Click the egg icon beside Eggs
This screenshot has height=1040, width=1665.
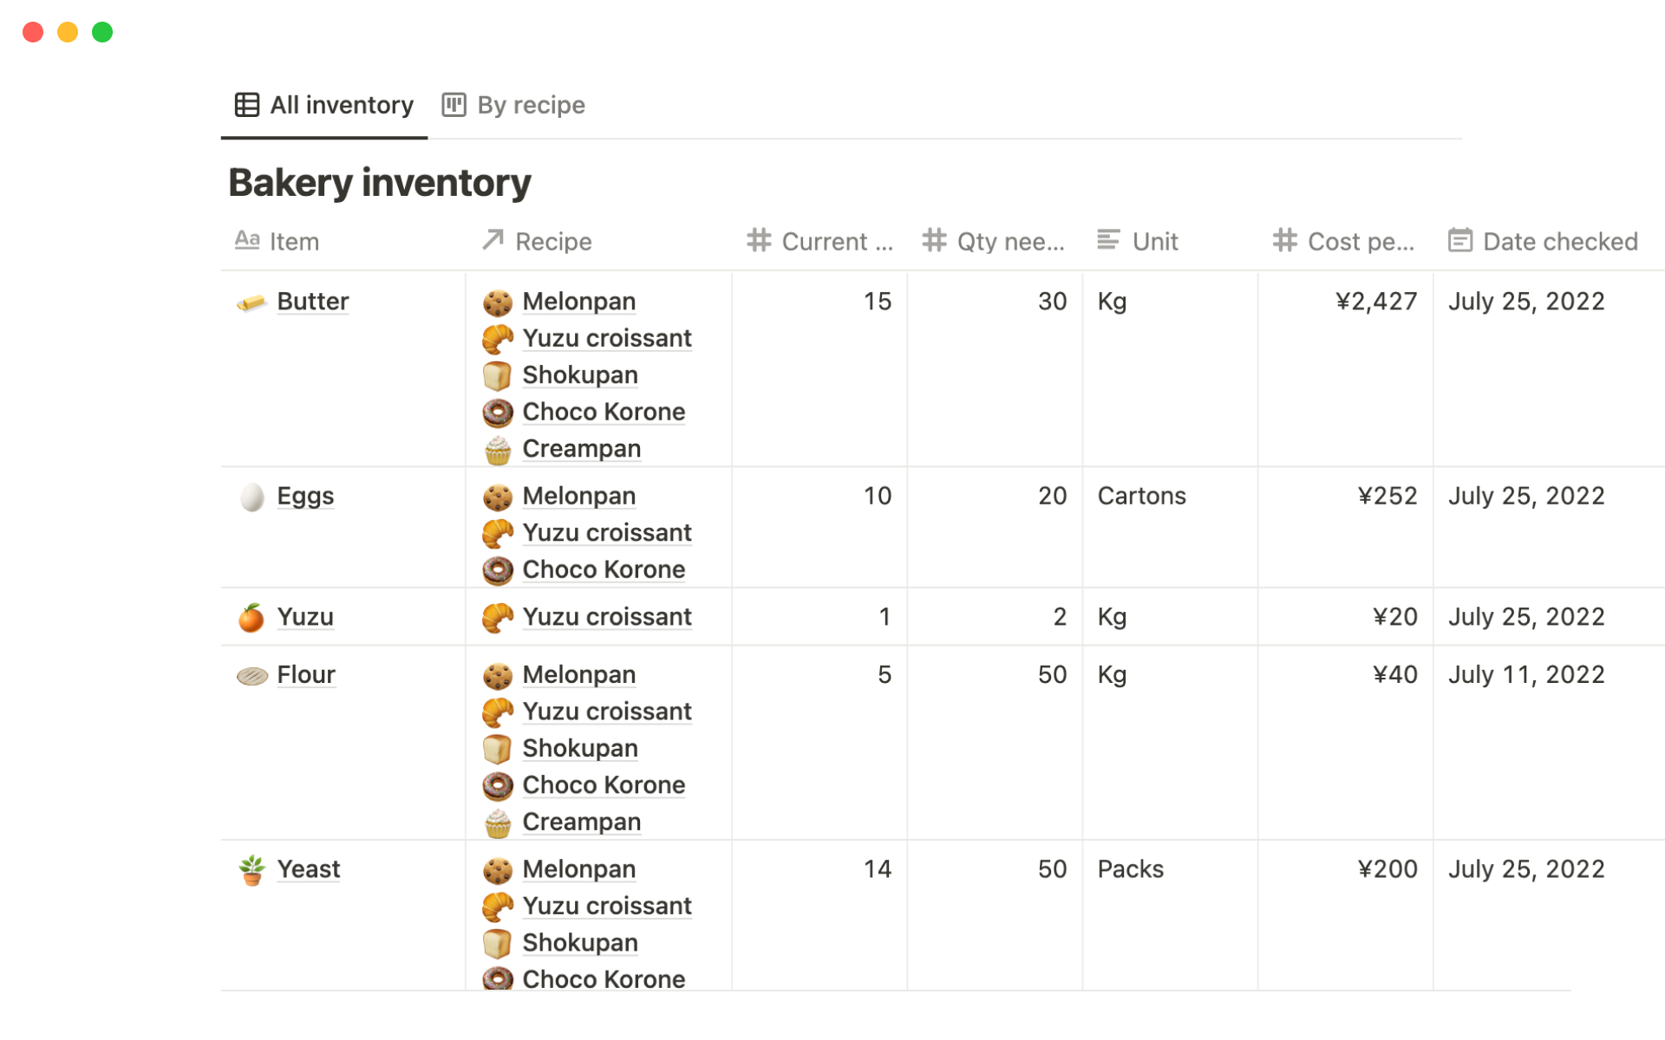(x=251, y=497)
